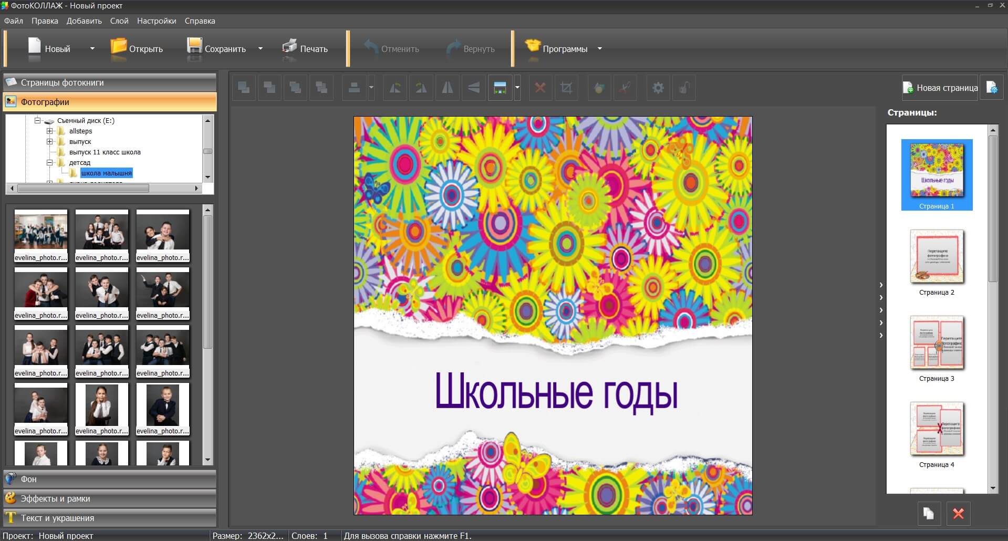Screen dimensions: 1008x541
Task: Rotate layer left with the toolbar icon
Action: coord(395,88)
